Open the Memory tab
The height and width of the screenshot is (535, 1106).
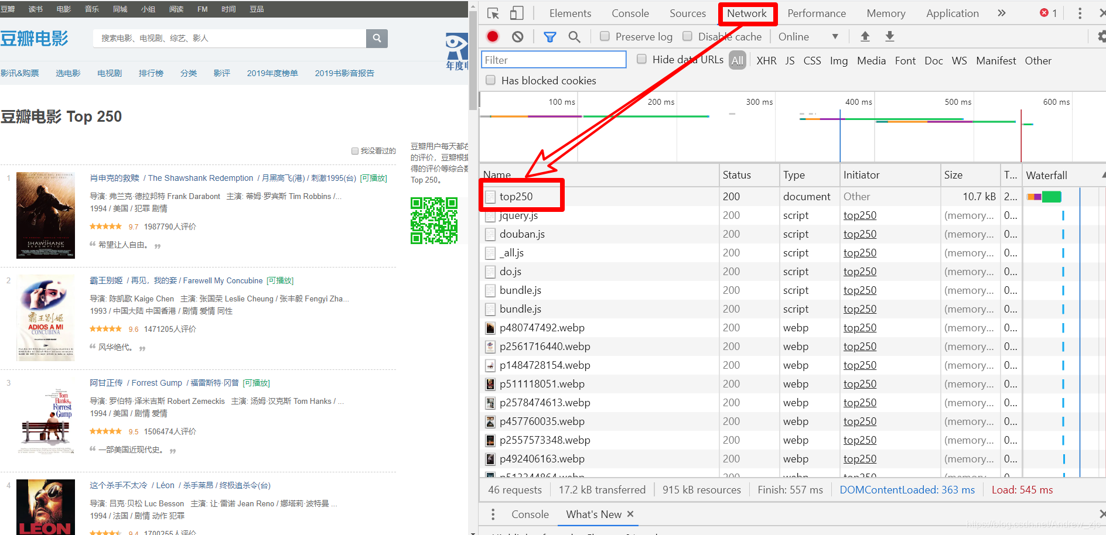(886, 13)
